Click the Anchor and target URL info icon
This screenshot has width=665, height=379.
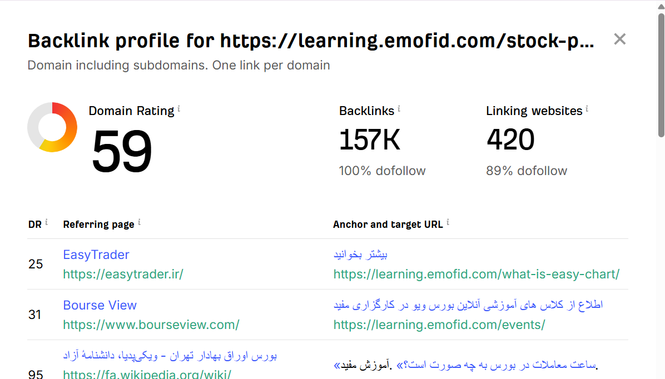(448, 222)
